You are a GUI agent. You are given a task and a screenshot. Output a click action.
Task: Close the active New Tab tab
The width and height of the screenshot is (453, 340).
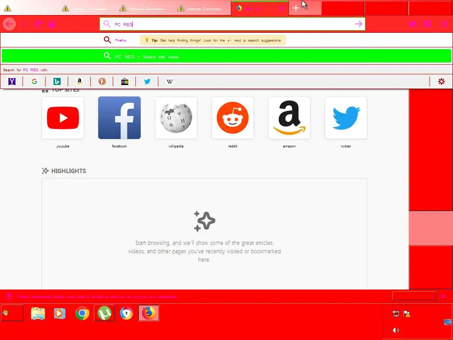[281, 9]
